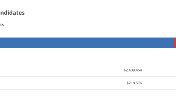Select the $218,576 amount

(134, 83)
